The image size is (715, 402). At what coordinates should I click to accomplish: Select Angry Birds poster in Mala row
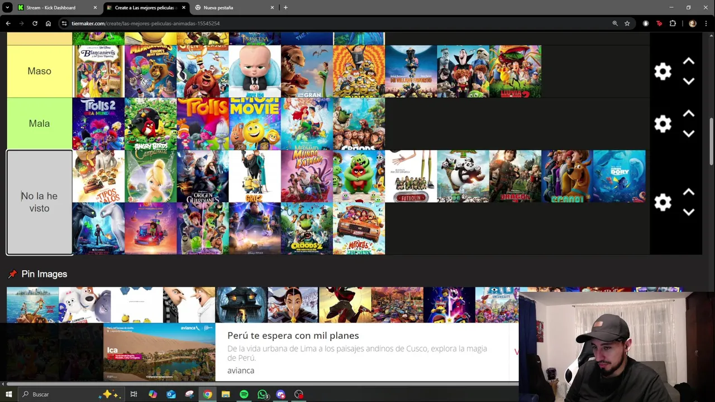pos(150,124)
